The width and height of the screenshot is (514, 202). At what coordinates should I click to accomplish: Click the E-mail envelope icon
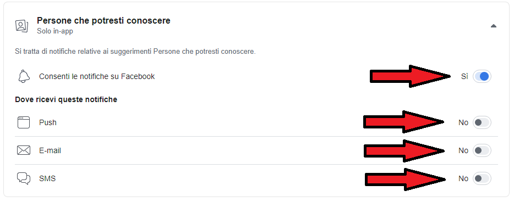[23, 150]
